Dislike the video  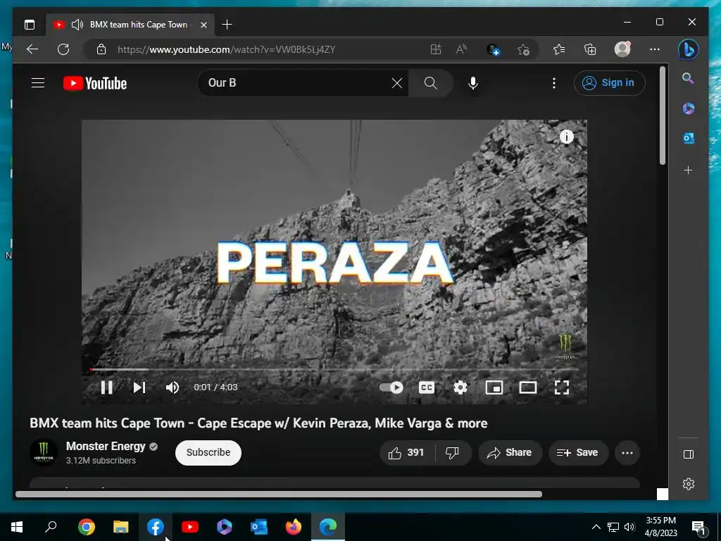(x=453, y=453)
